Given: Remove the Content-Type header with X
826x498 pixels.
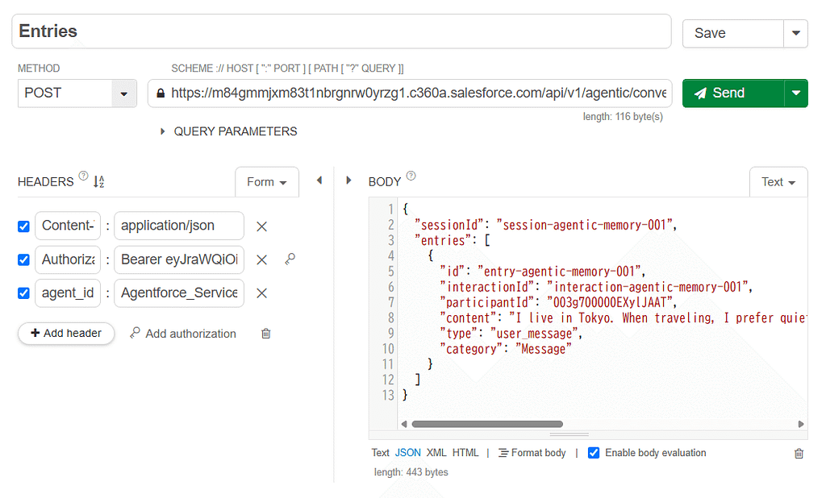Looking at the screenshot, I should [x=262, y=226].
